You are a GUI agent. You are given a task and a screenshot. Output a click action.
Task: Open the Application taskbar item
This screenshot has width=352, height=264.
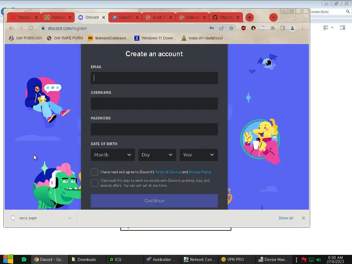pyautogui.click(x=162, y=259)
